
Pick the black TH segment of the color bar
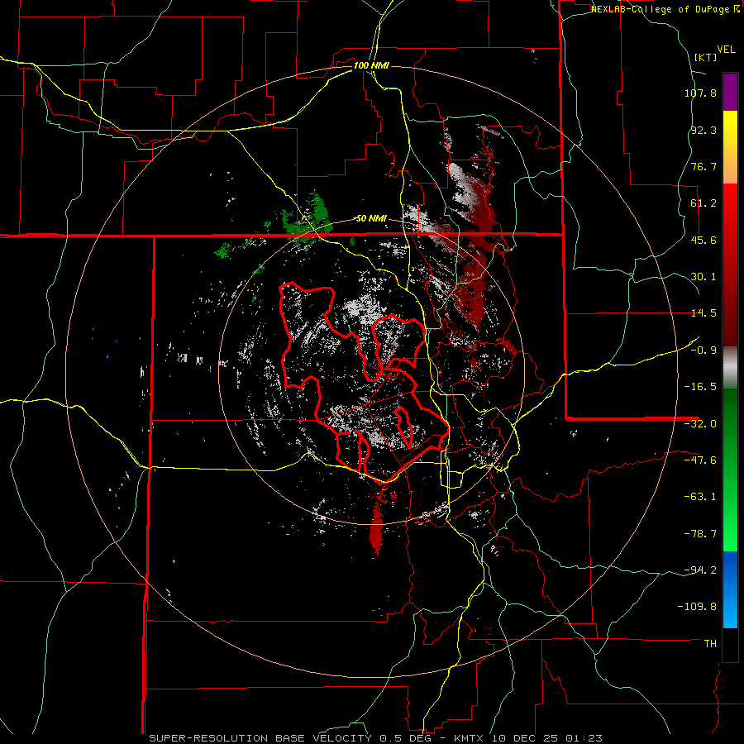tap(730, 645)
